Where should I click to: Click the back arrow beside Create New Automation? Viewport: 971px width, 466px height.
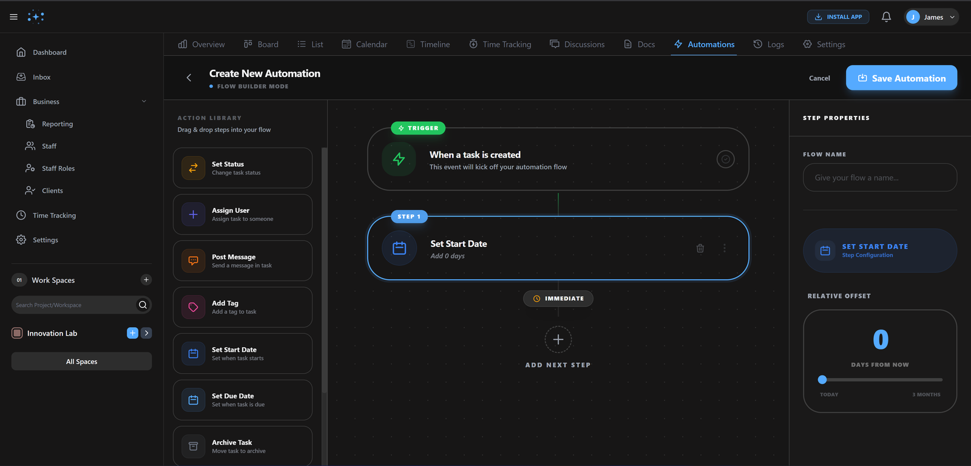(x=189, y=78)
